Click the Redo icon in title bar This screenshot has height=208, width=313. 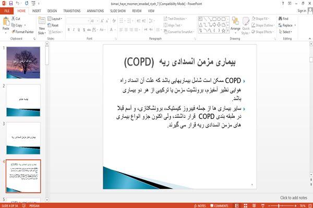pyautogui.click(x=27, y=3)
